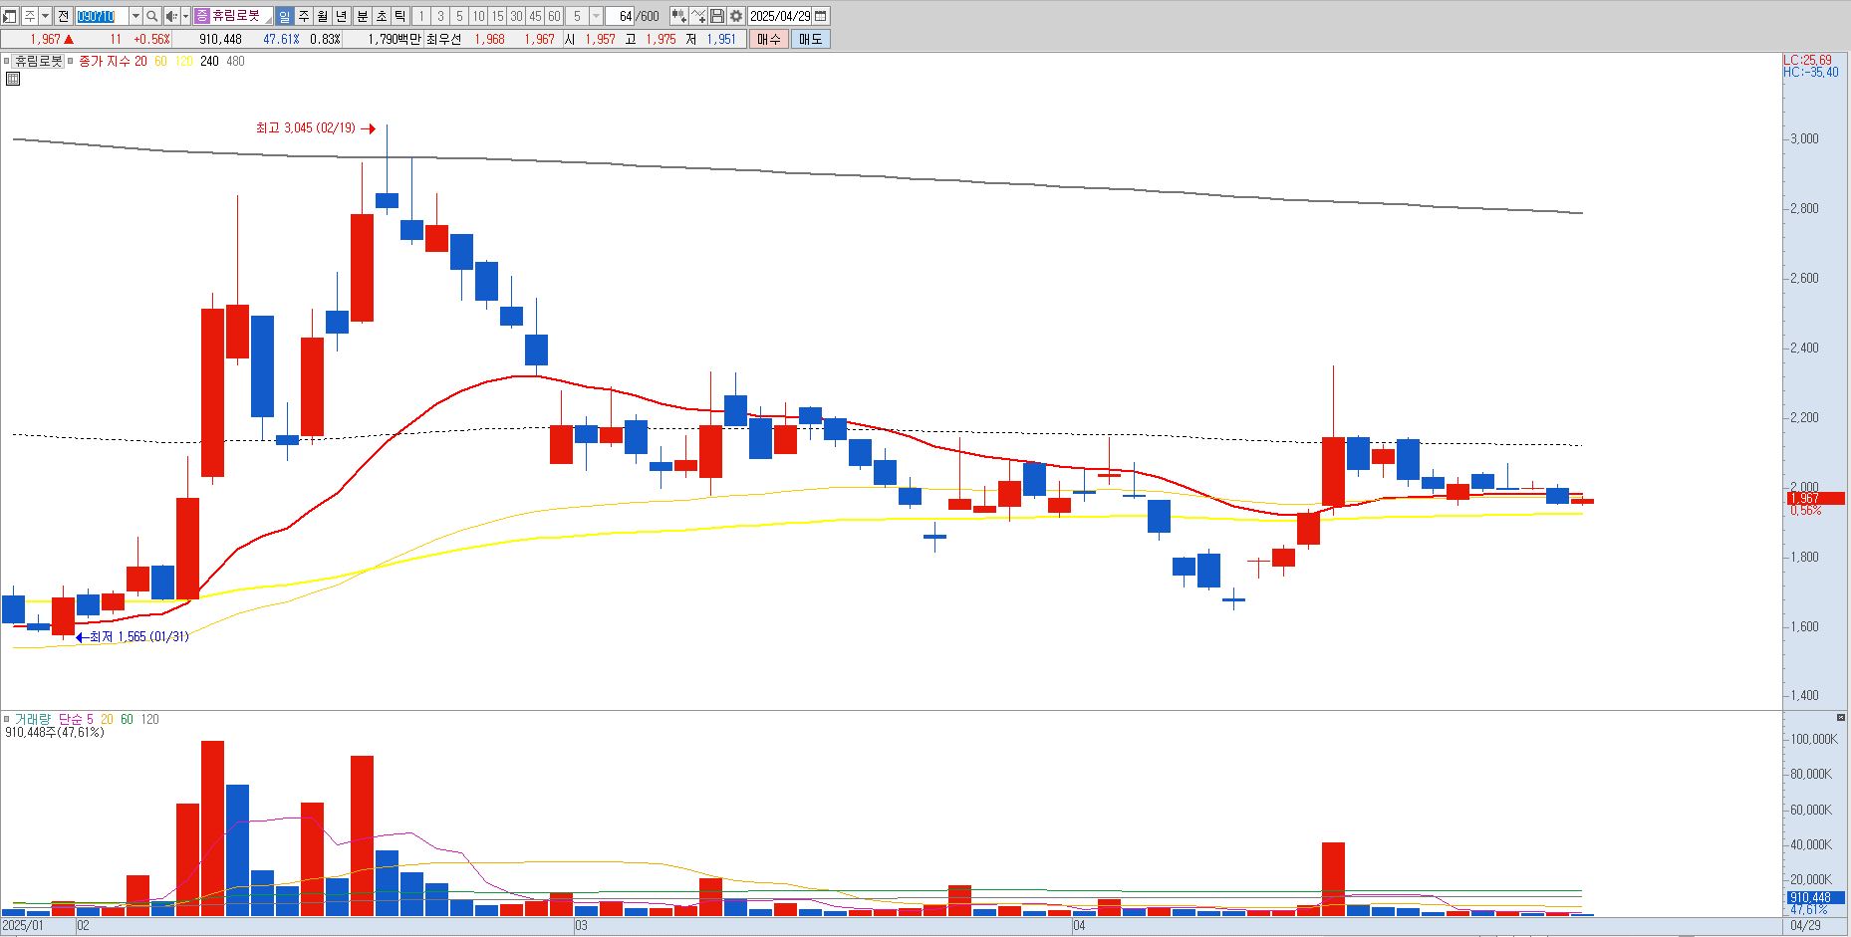Click the 거래량 volume indicator label
1851x937 pixels.
[x=31, y=719]
